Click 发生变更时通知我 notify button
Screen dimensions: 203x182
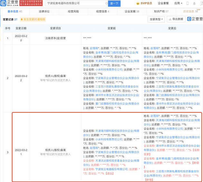33,19
